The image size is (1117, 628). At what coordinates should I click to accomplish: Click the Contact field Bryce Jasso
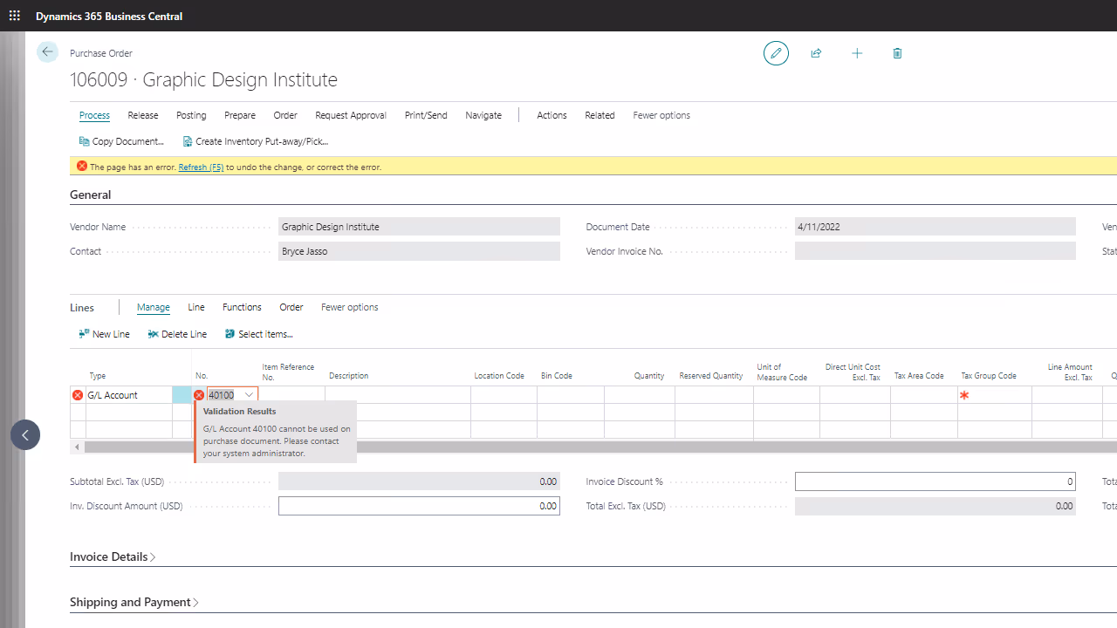point(419,251)
